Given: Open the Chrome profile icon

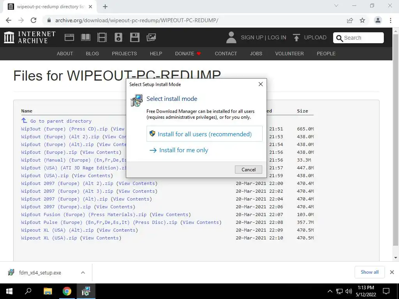Looking at the screenshot, I should pos(378,20).
